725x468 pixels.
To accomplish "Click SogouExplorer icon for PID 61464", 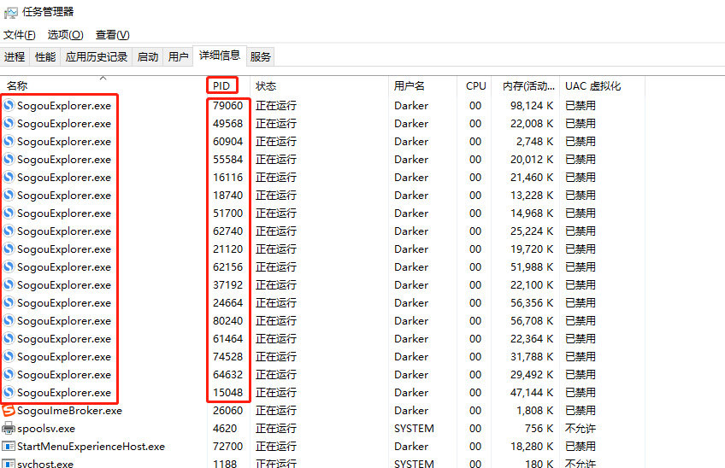I will pyautogui.click(x=9, y=339).
